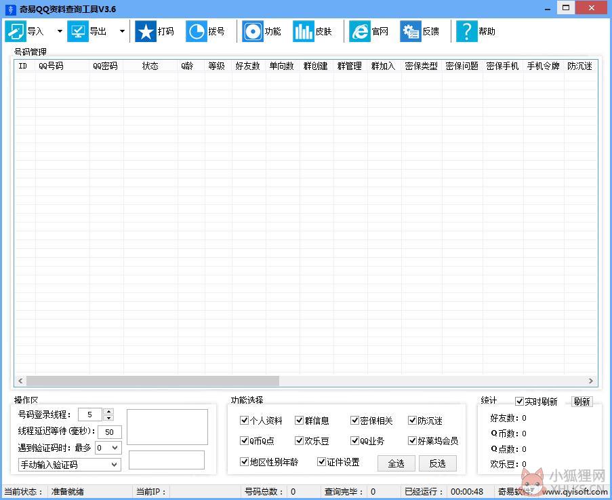Sort by the 密保问题 column header
Image resolution: width=612 pixels, height=500 pixels.
(x=462, y=66)
